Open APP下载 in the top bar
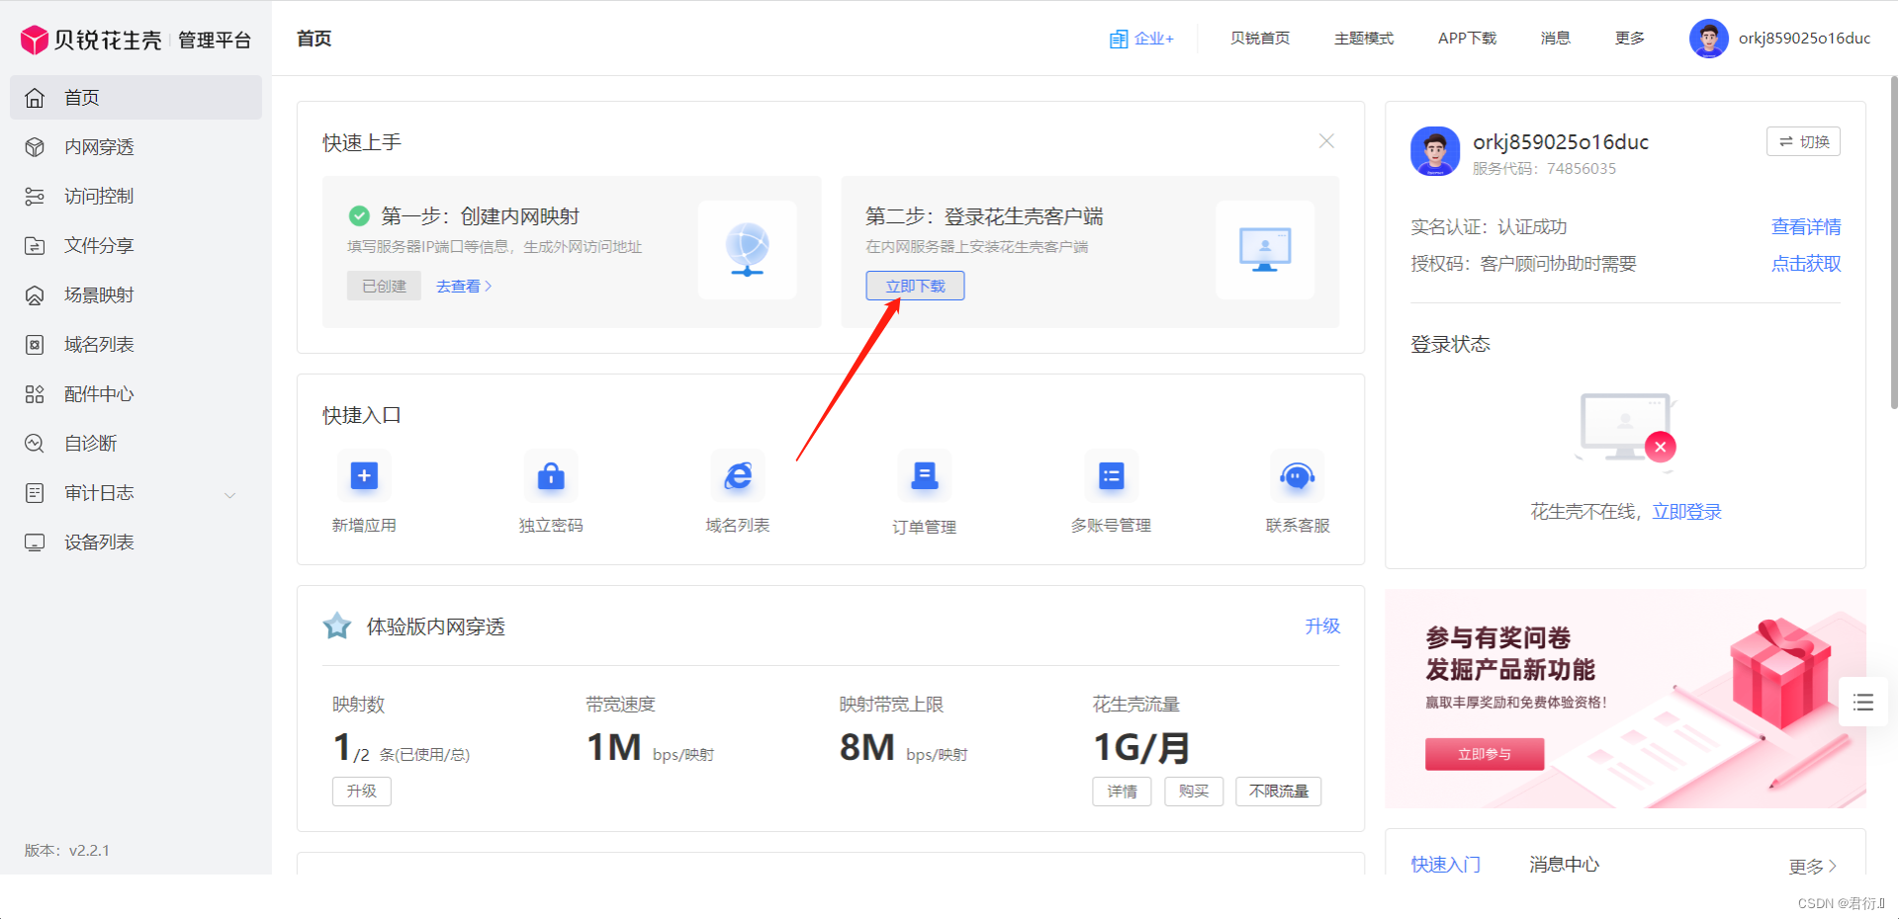The height and width of the screenshot is (919, 1899). [x=1467, y=39]
